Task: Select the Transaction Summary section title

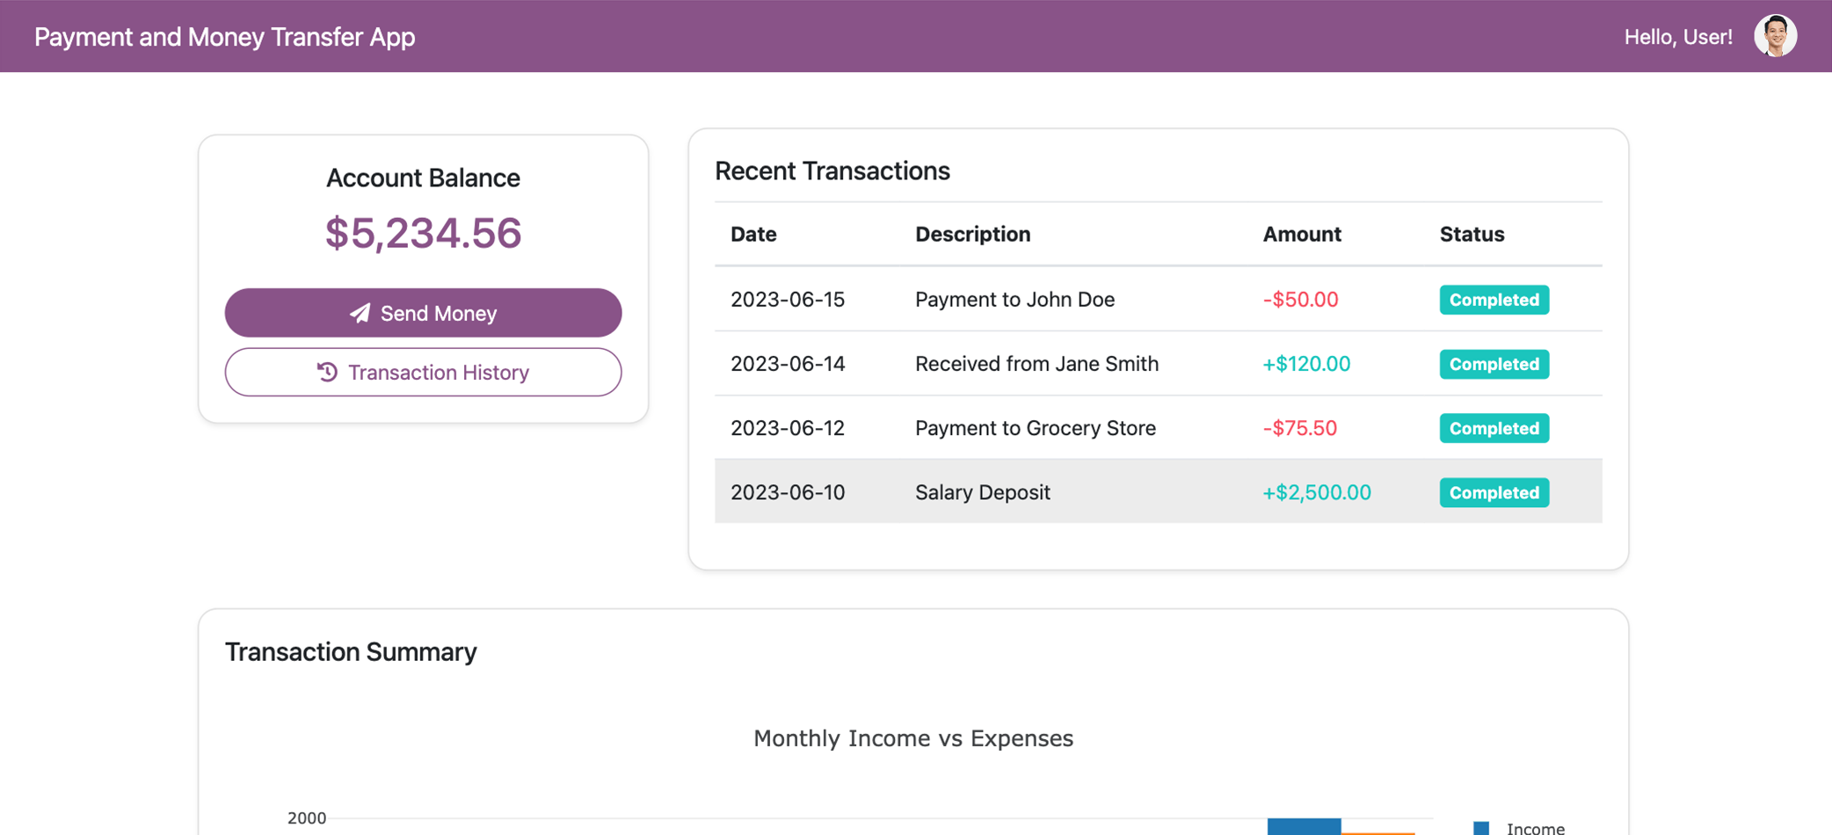Action: [351, 651]
